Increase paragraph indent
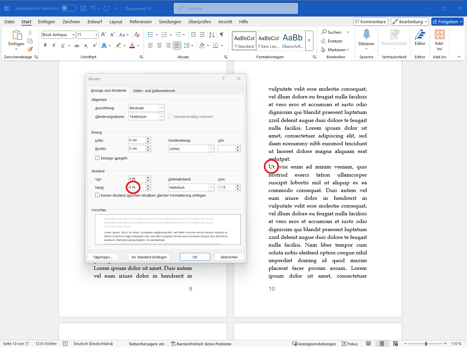Screen dimensions: 467x347 click(x=202, y=35)
